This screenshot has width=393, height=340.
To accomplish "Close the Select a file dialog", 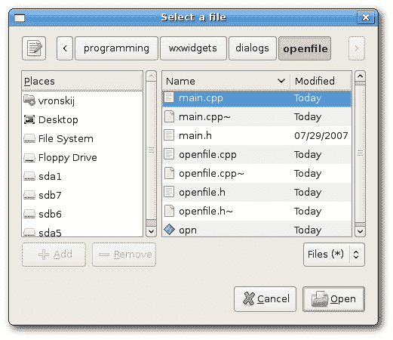I will coord(366,17).
